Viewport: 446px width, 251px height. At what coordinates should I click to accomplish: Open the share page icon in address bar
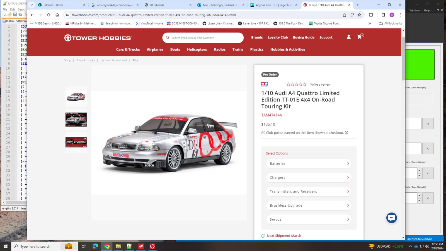tap(345, 15)
